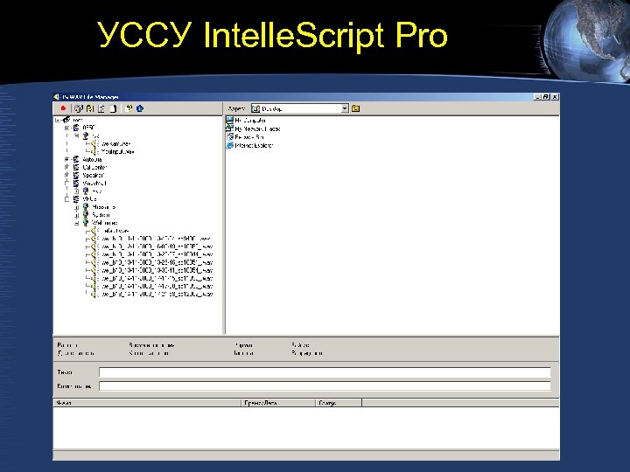Expand the Speaker tree node
Image resolution: width=630 pixels, height=472 pixels.
66,175
